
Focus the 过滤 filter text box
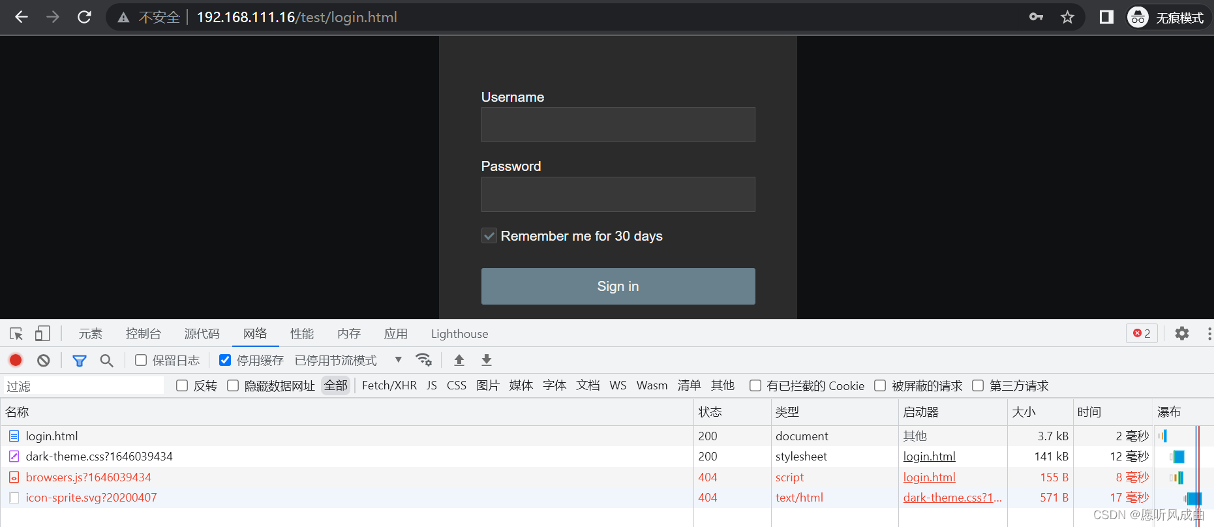pos(83,386)
